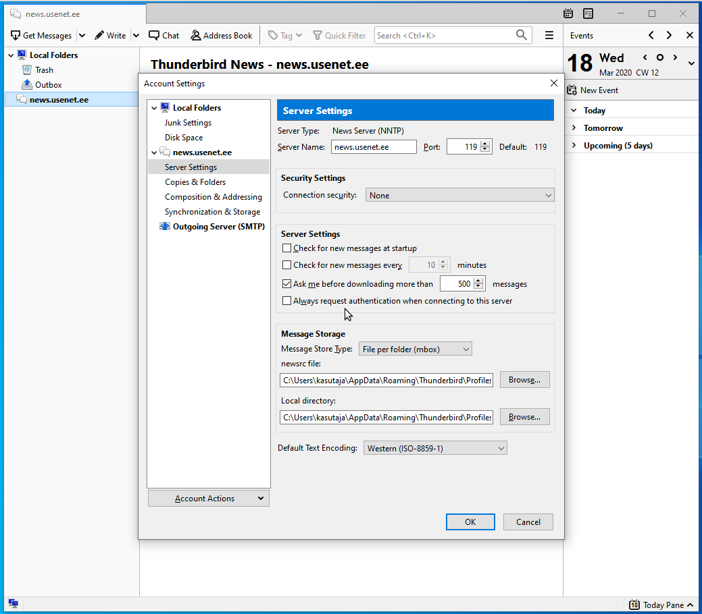Toggle Ask me before downloading checkbox
This screenshot has height=614, width=702.
pyautogui.click(x=287, y=284)
